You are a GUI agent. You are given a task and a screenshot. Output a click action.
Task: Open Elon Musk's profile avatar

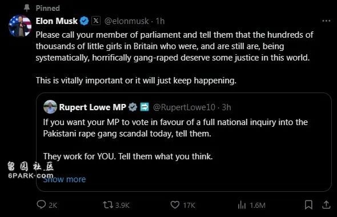[20, 26]
